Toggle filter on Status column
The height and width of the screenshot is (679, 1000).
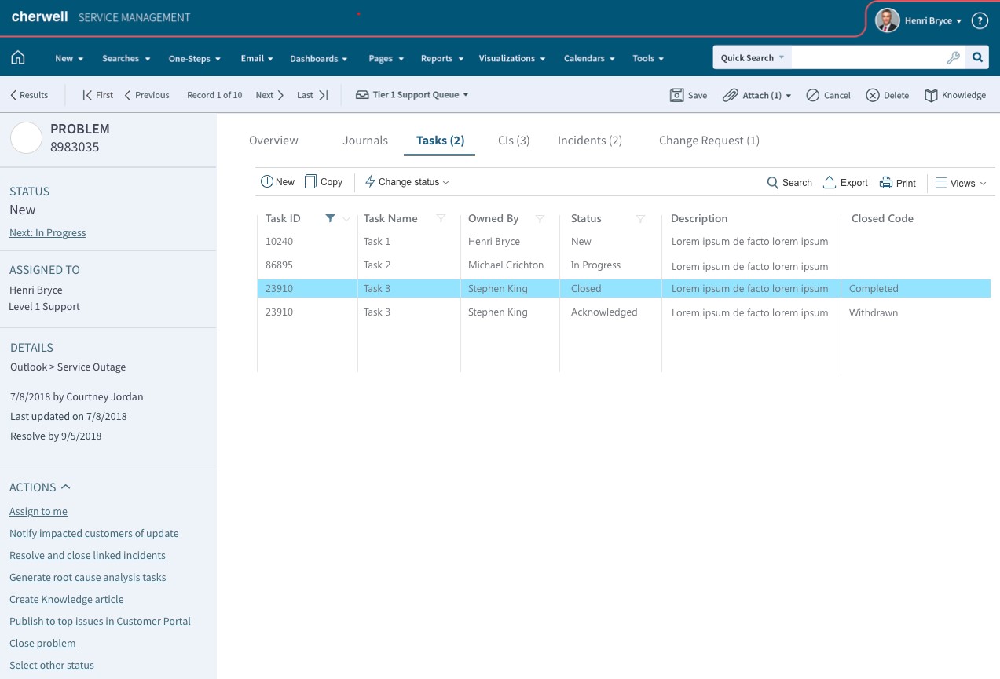pyautogui.click(x=640, y=219)
